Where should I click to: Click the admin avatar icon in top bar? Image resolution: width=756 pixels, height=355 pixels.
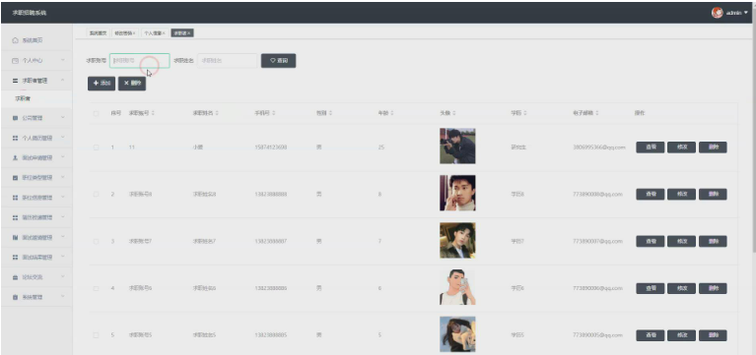tap(717, 13)
